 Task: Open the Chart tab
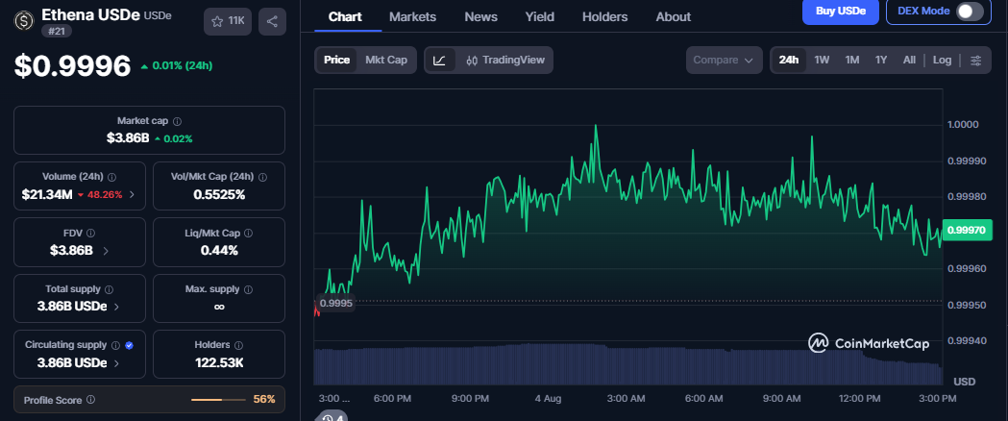pyautogui.click(x=345, y=17)
